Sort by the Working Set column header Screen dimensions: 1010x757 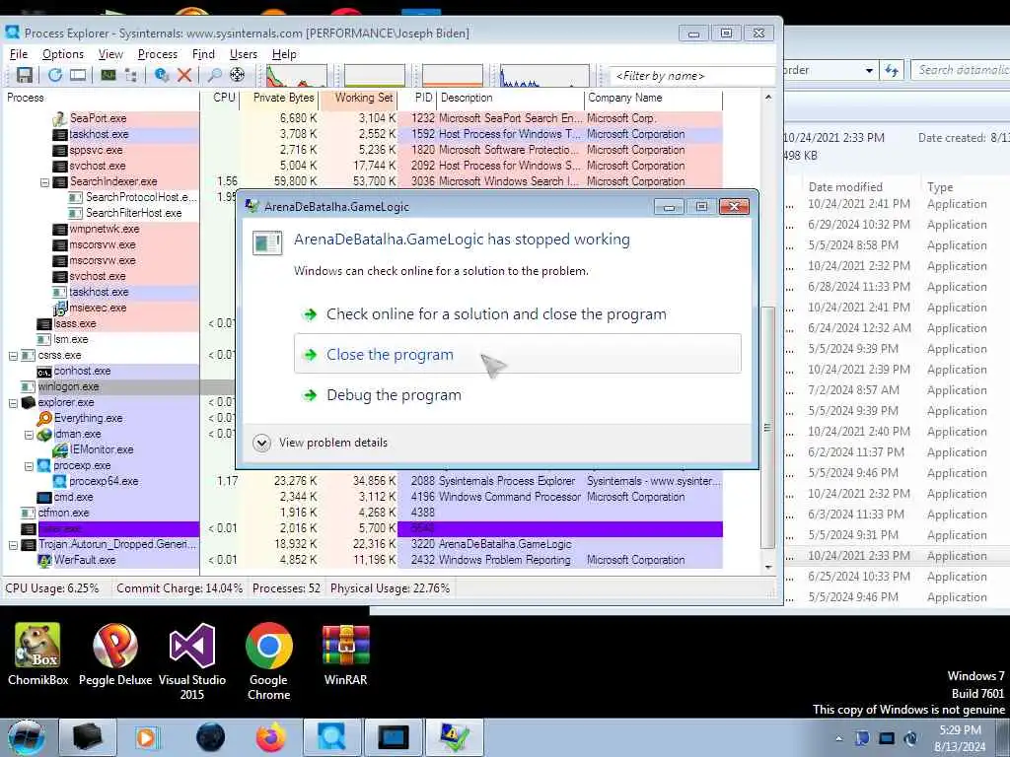pyautogui.click(x=359, y=98)
